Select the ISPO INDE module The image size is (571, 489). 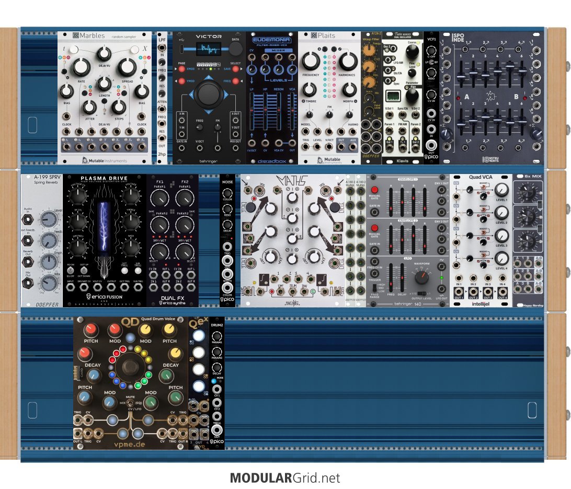pos(492,98)
